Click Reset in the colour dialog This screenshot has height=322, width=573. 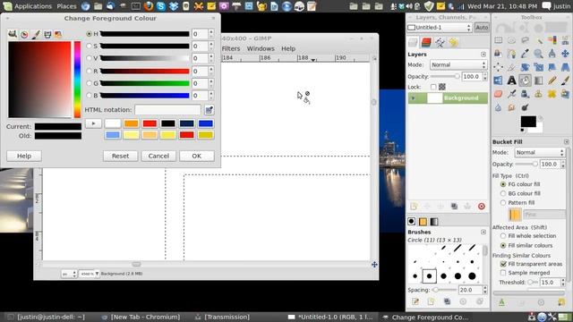coord(120,156)
